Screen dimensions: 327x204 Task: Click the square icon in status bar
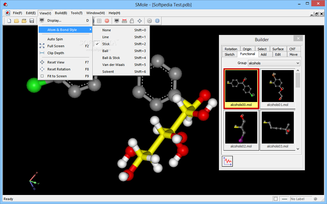pyautogui.click(x=275, y=199)
